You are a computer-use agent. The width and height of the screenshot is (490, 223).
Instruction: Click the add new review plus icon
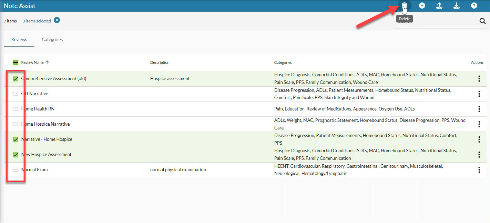[422, 6]
